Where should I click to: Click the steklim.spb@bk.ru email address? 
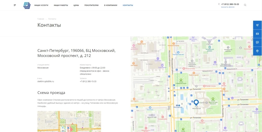[46, 81]
